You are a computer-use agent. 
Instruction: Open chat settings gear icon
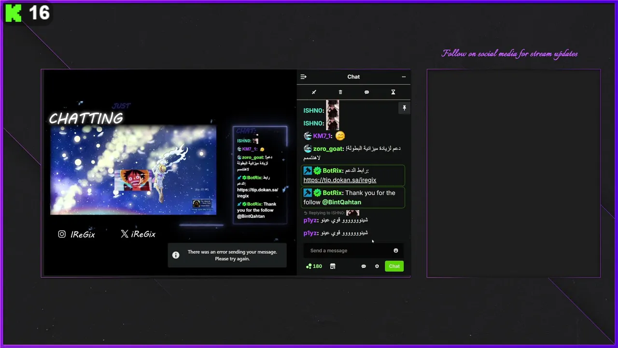[x=377, y=266]
